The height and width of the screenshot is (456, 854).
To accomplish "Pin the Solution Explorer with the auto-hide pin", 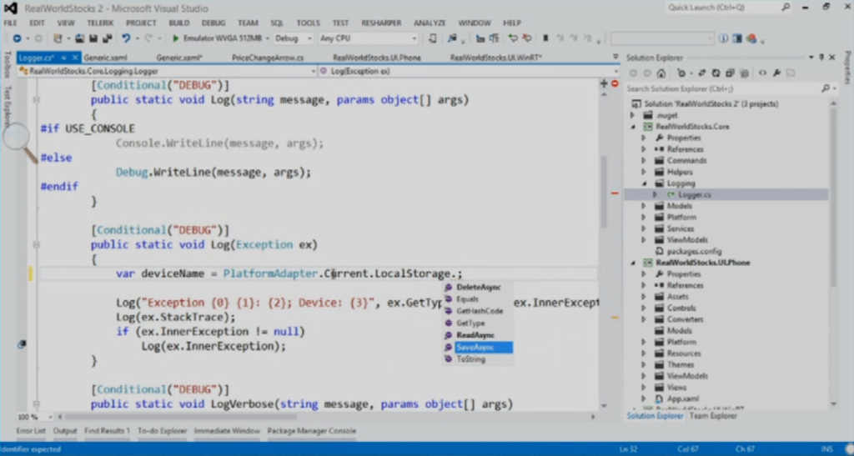I will click(x=821, y=58).
